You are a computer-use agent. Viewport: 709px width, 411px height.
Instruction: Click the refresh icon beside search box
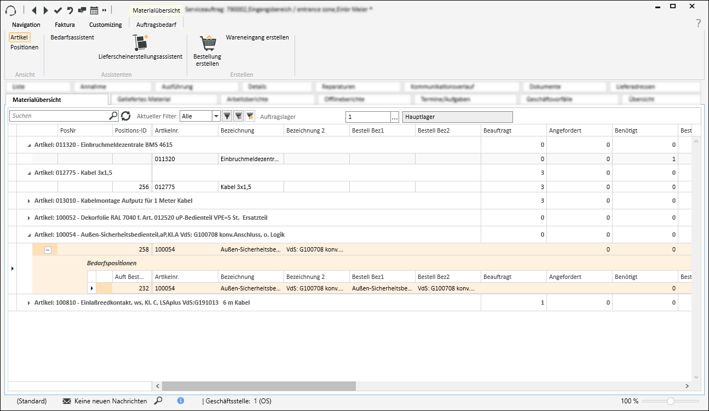click(126, 116)
